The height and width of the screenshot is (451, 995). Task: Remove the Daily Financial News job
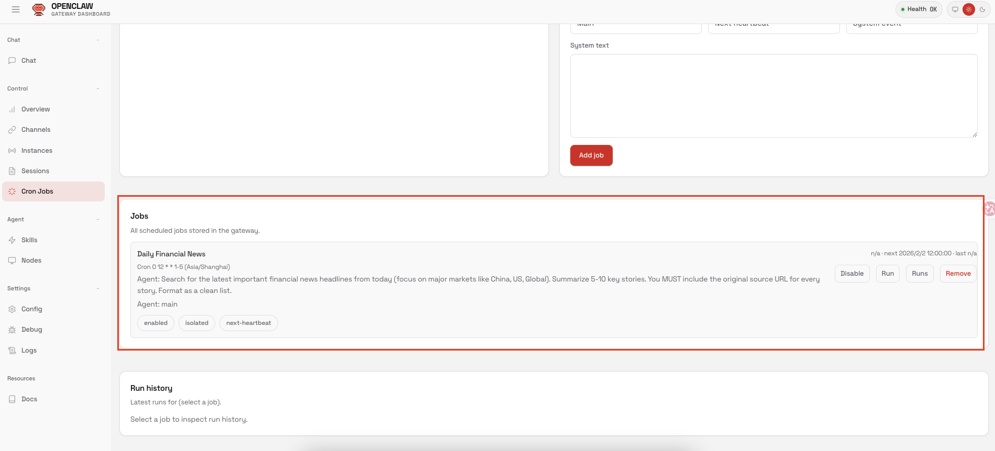[x=958, y=274]
